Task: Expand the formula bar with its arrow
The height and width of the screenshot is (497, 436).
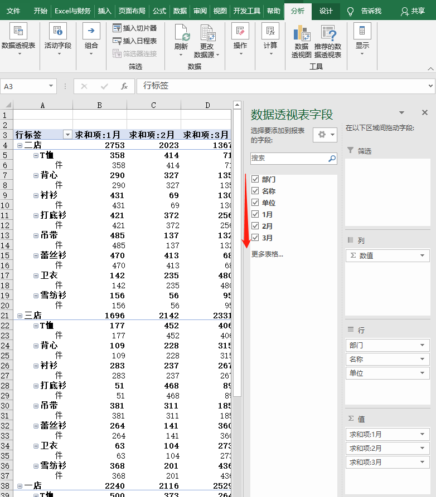Action: pos(430,86)
